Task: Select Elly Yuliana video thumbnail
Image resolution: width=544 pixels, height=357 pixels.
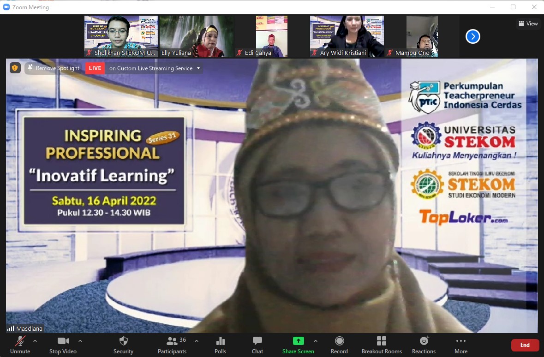Action: coord(197,36)
